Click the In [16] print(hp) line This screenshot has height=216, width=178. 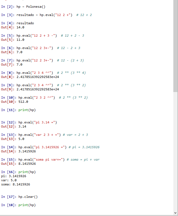tap(18, 172)
